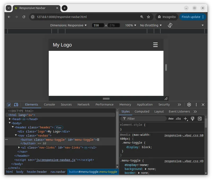Open DevTools settings gear
Image resolution: width=212 pixels, height=180 pixels.
(x=189, y=105)
